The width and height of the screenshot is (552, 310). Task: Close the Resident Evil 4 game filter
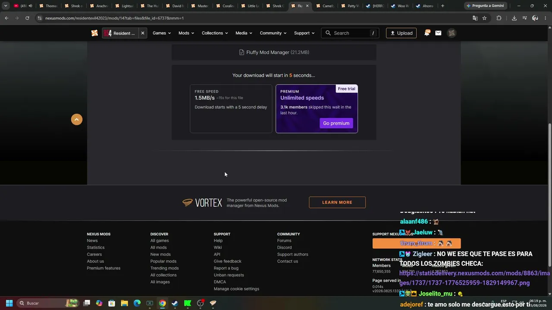143,33
